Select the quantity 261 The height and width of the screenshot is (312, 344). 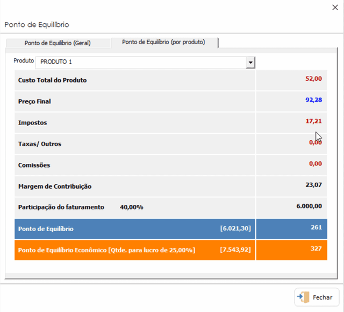coord(316,227)
